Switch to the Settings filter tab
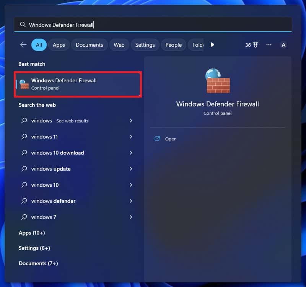Image resolution: width=306 pixels, height=287 pixels. click(145, 45)
